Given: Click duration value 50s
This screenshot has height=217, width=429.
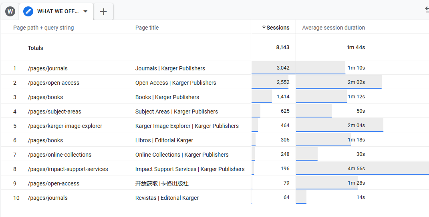Looking at the screenshot, I should pos(361,111).
